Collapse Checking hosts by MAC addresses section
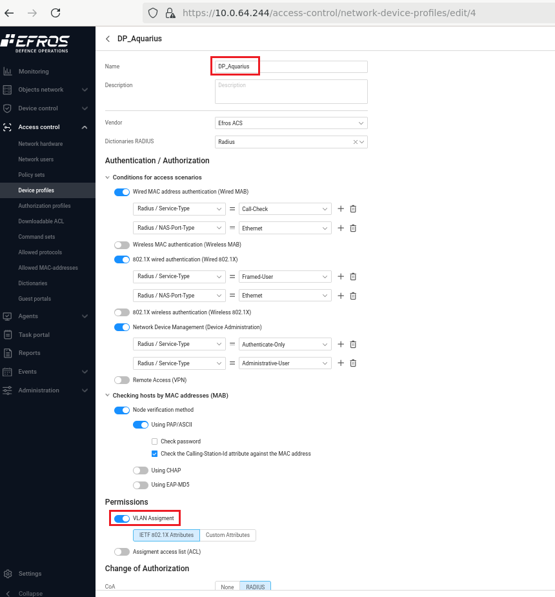 pyautogui.click(x=107, y=396)
